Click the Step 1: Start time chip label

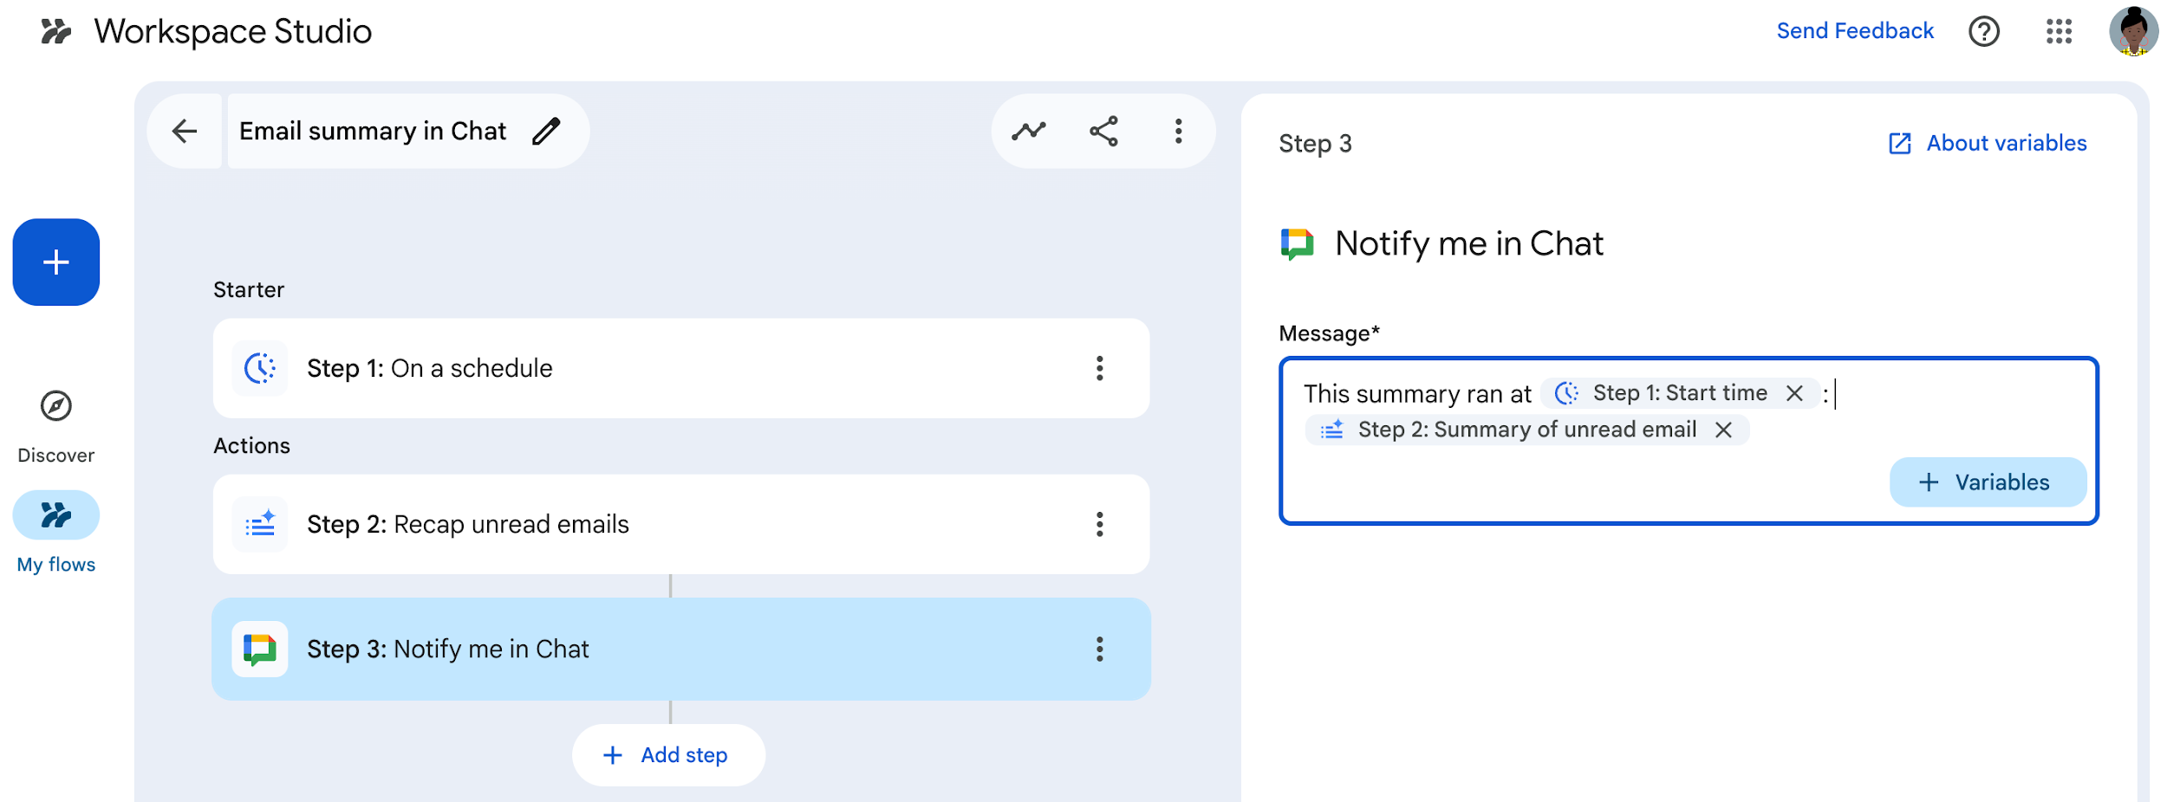(1680, 394)
